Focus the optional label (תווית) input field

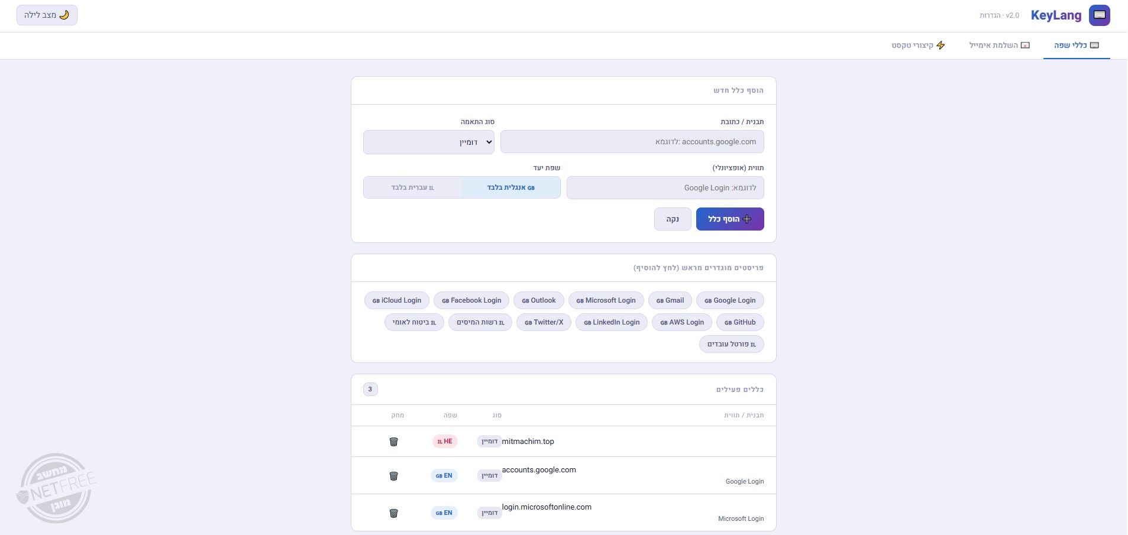click(x=665, y=188)
